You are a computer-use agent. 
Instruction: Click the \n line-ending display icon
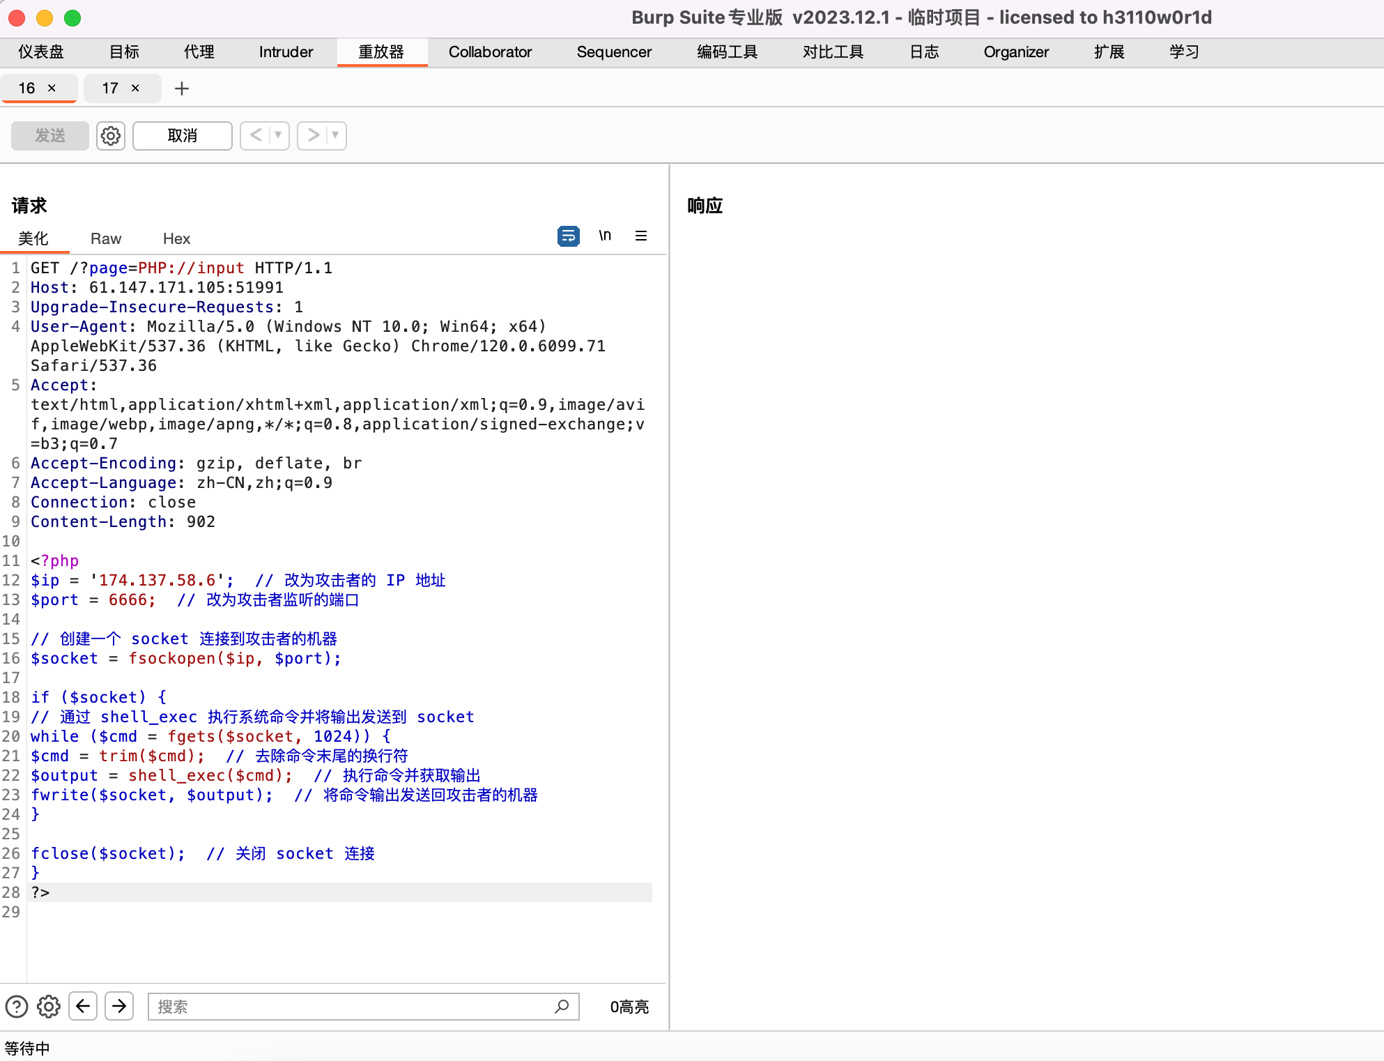[605, 236]
